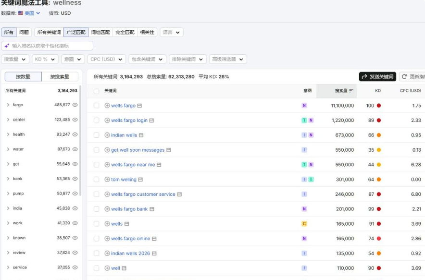Add 'get well soon messages' via plus icon
The height and width of the screenshot is (280, 425).
(107, 150)
